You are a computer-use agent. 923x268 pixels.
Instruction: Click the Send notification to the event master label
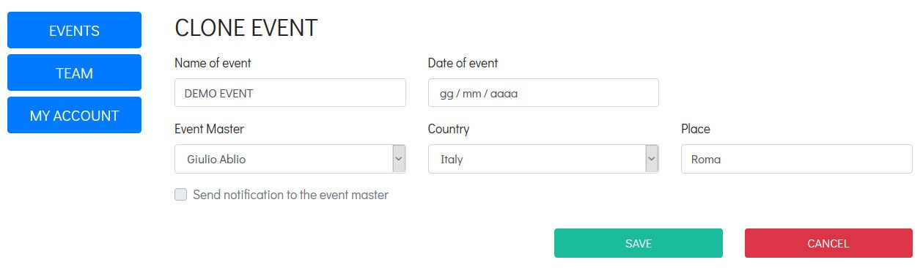[x=290, y=195]
